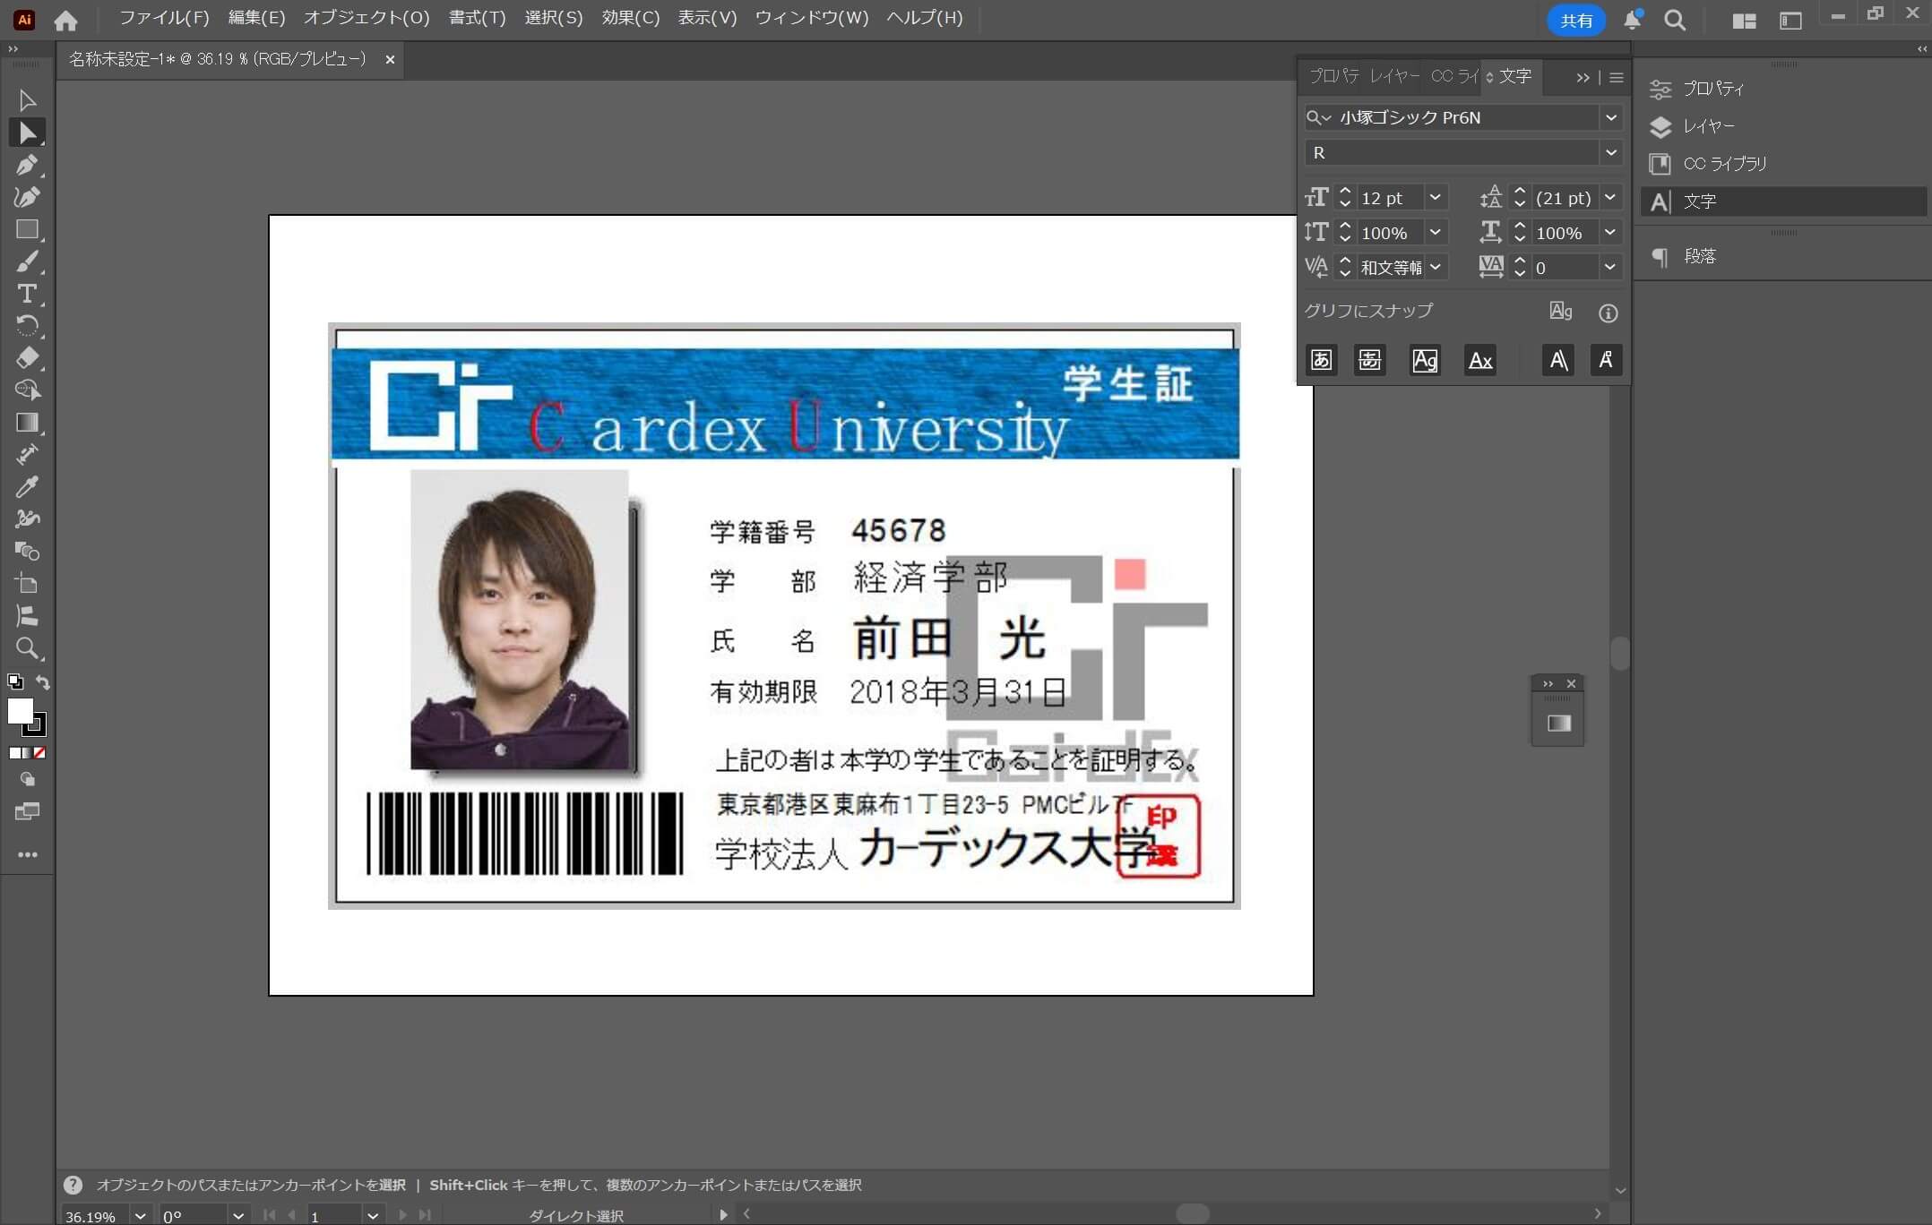Pick the Paintbrush tool
The width and height of the screenshot is (1932, 1225).
[x=27, y=261]
